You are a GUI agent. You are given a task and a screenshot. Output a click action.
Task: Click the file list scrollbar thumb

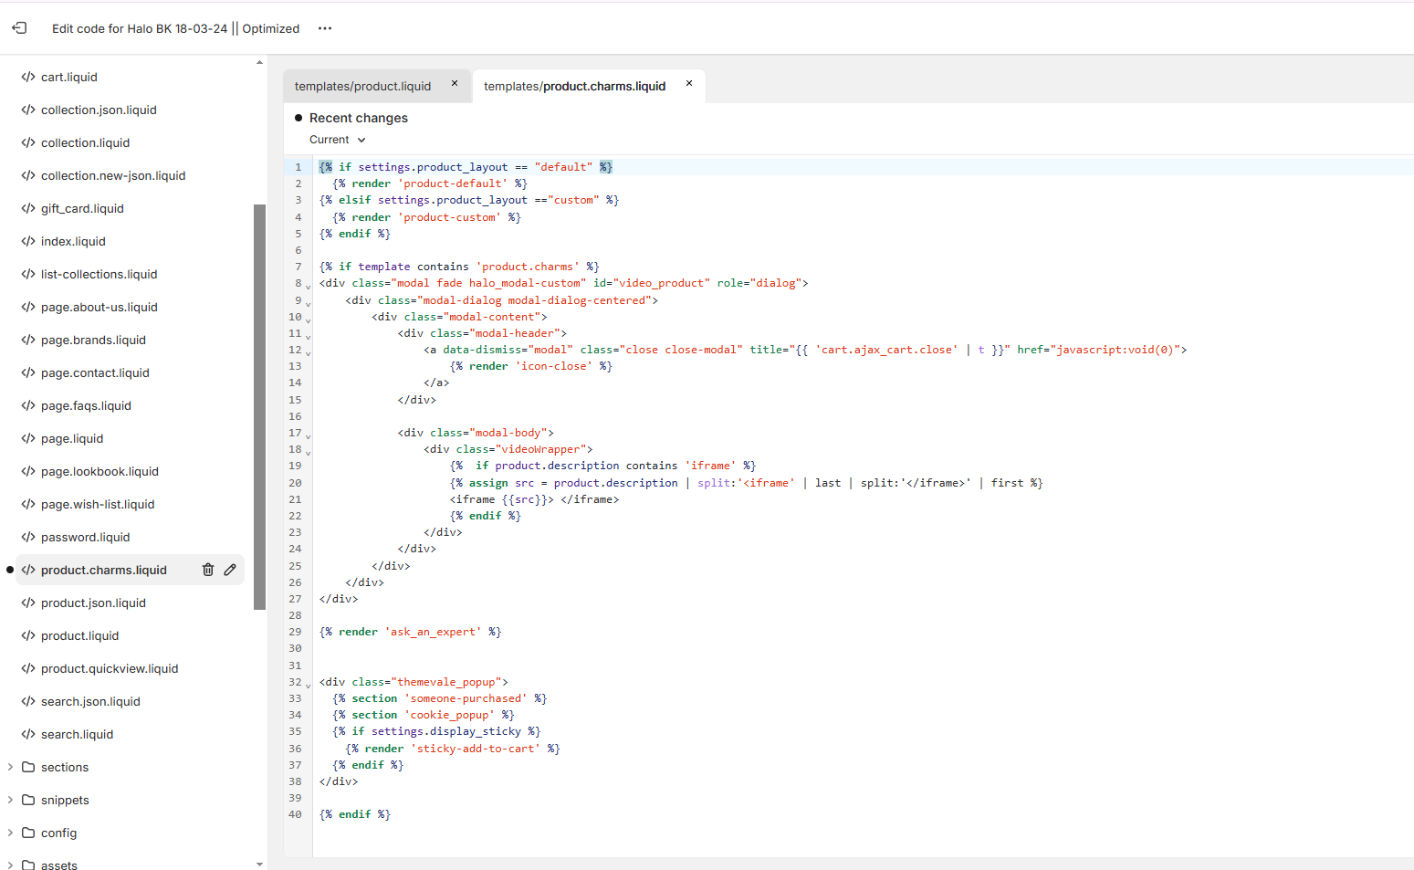click(x=259, y=406)
